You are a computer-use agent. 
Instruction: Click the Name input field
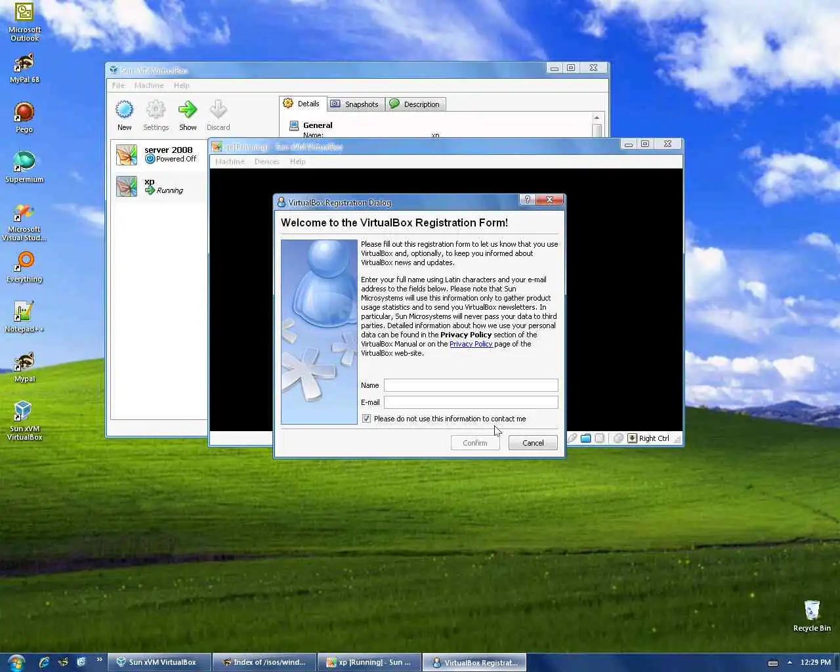tap(471, 385)
